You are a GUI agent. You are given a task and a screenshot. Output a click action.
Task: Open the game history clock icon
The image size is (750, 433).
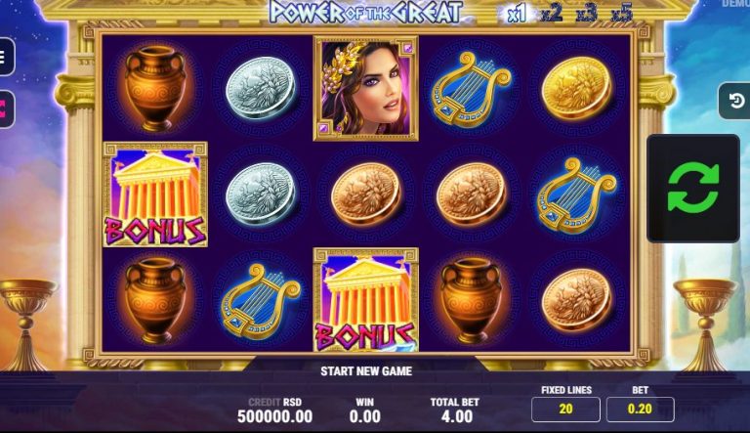(x=735, y=101)
